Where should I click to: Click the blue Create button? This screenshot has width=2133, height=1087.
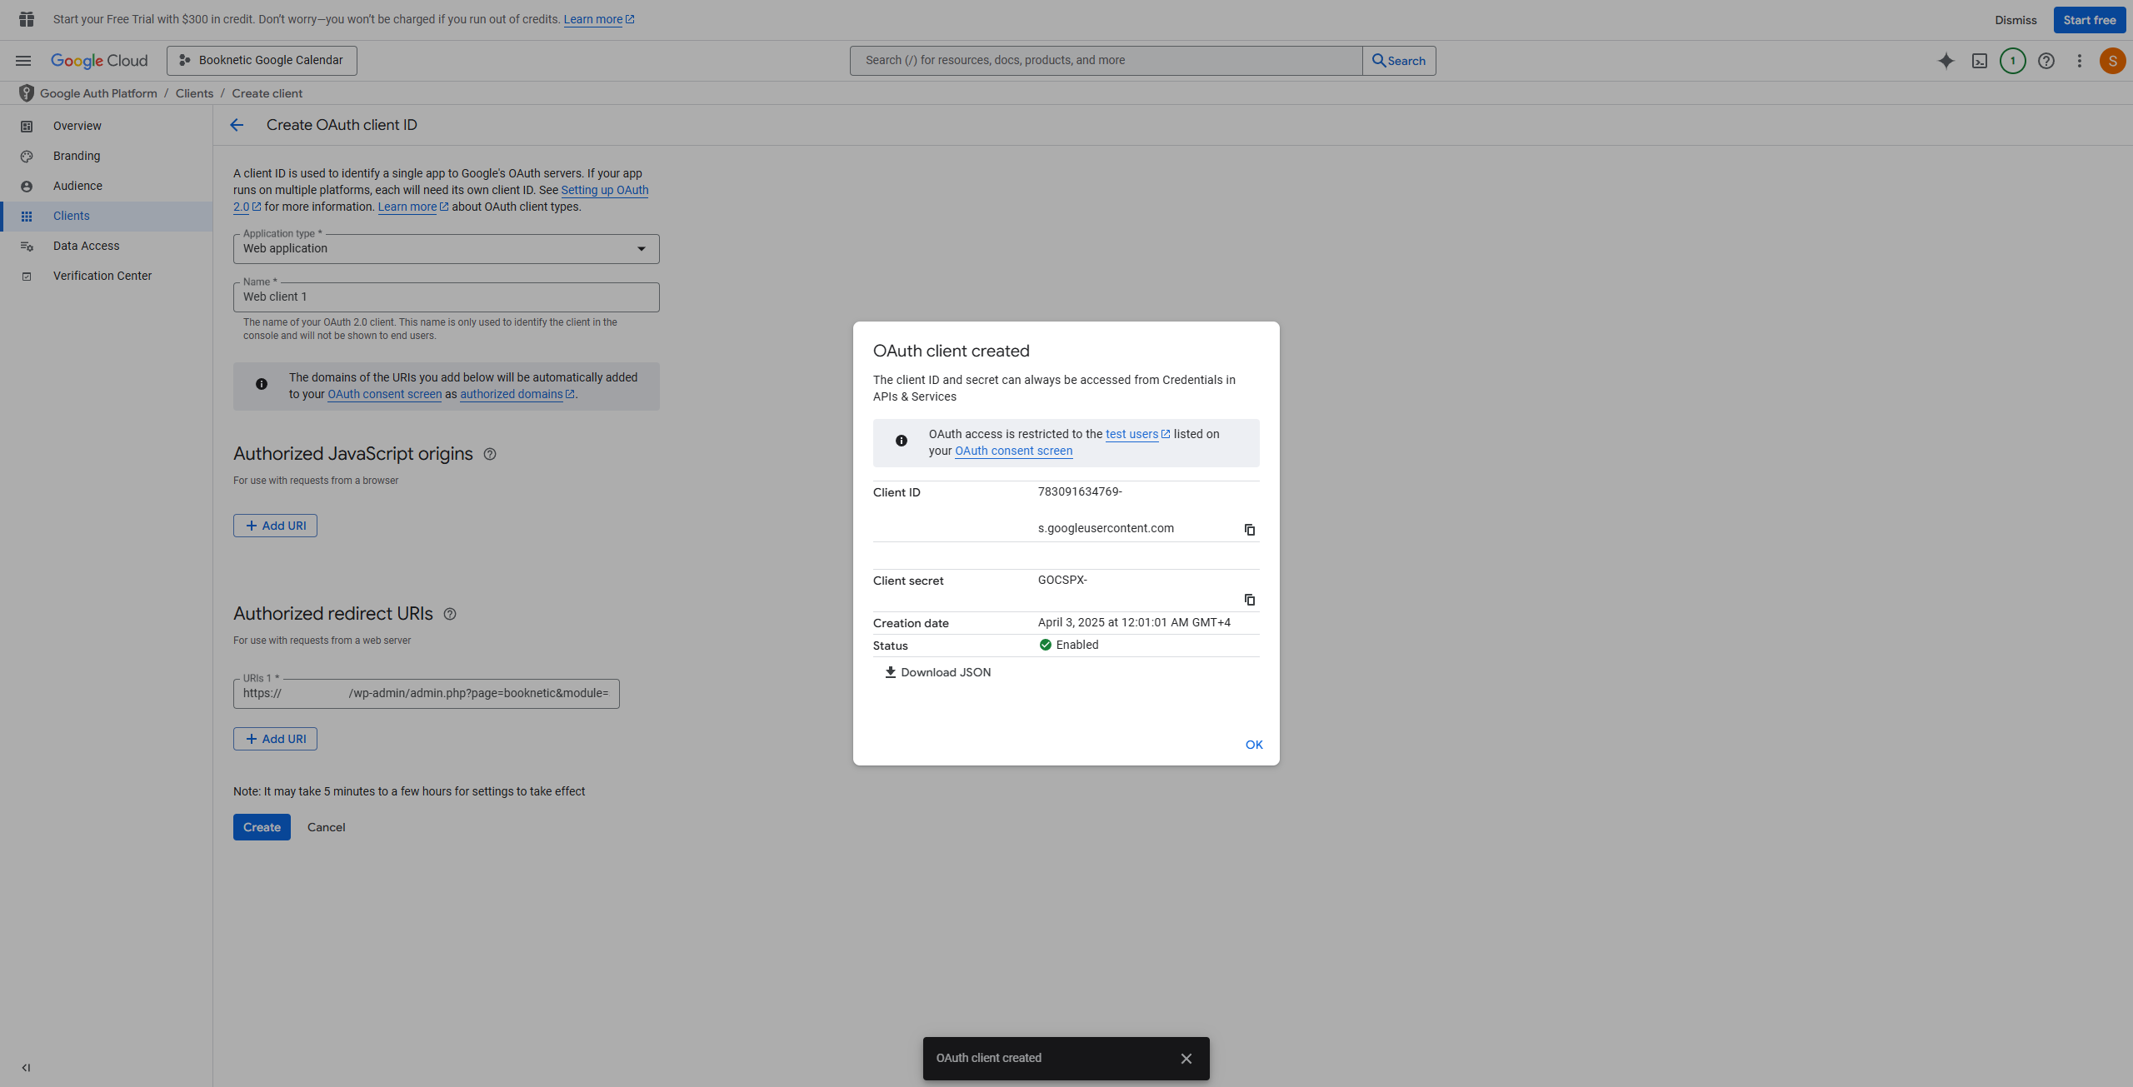pyautogui.click(x=262, y=827)
